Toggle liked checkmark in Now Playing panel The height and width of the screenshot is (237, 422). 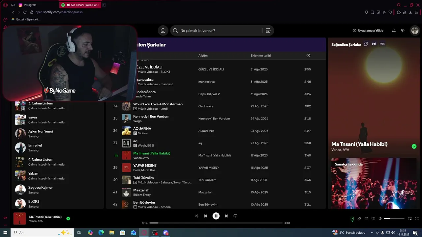pyautogui.click(x=414, y=146)
